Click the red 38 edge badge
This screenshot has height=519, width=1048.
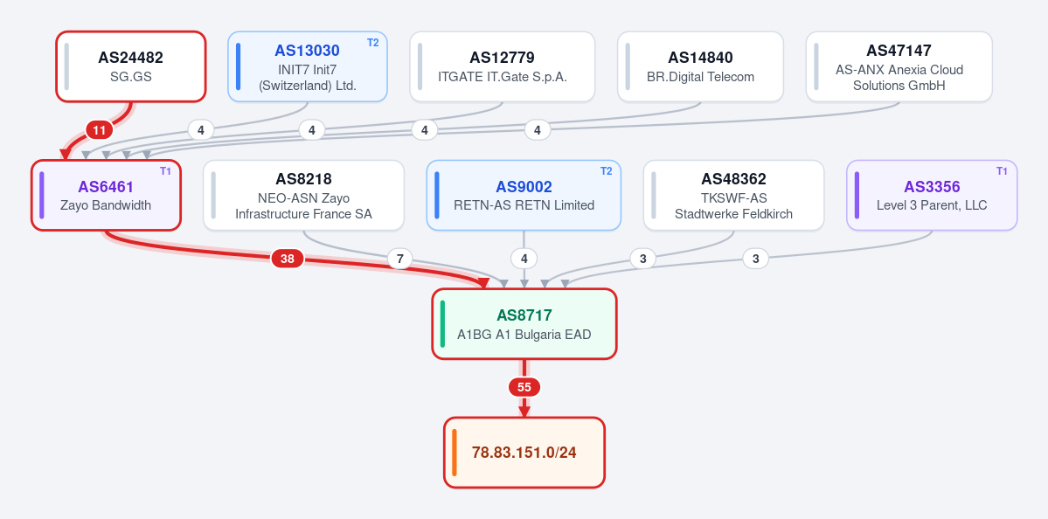(x=288, y=259)
